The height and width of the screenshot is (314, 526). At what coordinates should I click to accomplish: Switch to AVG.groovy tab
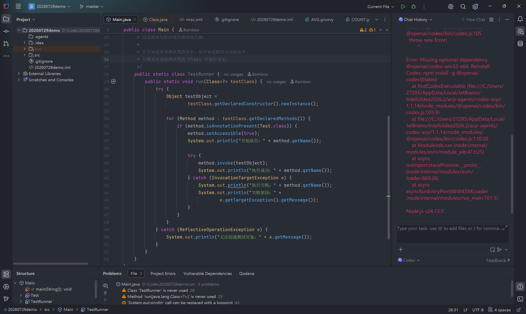[319, 19]
